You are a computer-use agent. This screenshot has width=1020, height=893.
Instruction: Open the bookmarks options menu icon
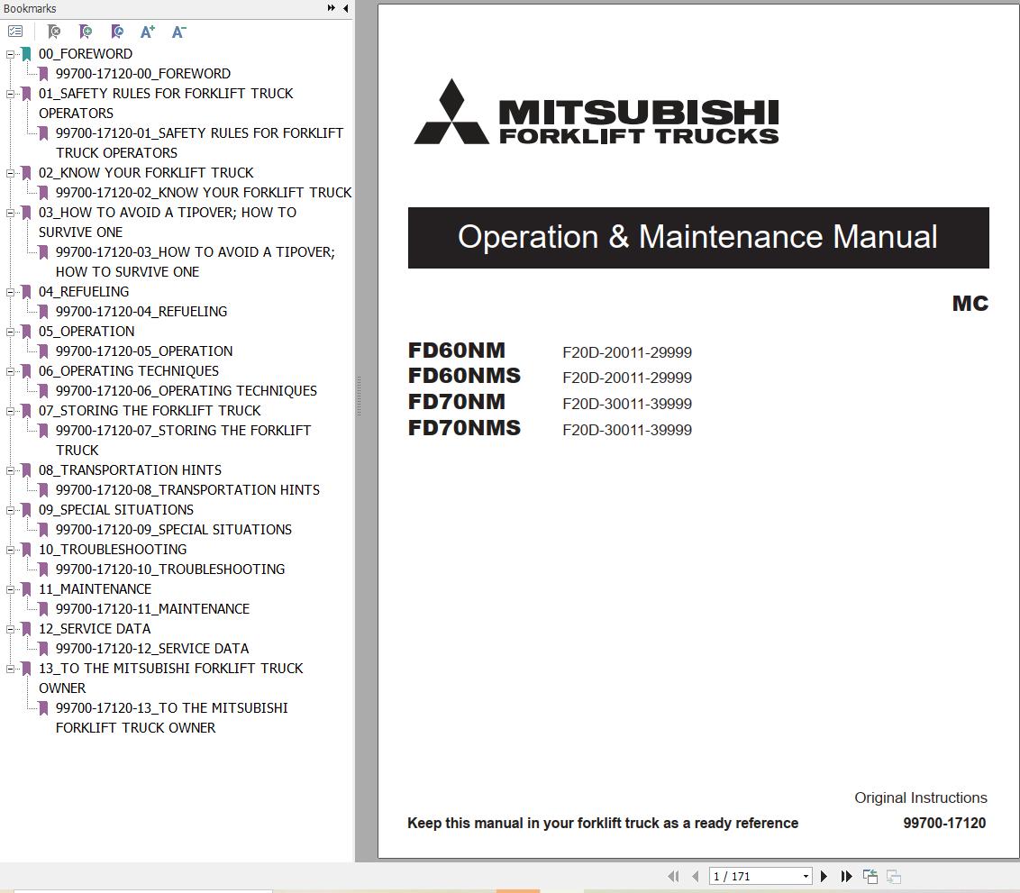[x=15, y=32]
